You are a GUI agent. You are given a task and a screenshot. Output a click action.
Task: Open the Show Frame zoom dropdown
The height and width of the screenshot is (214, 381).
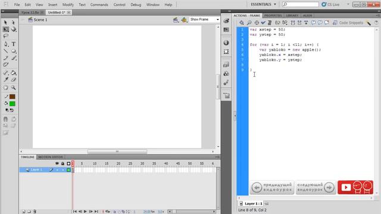click(x=204, y=20)
